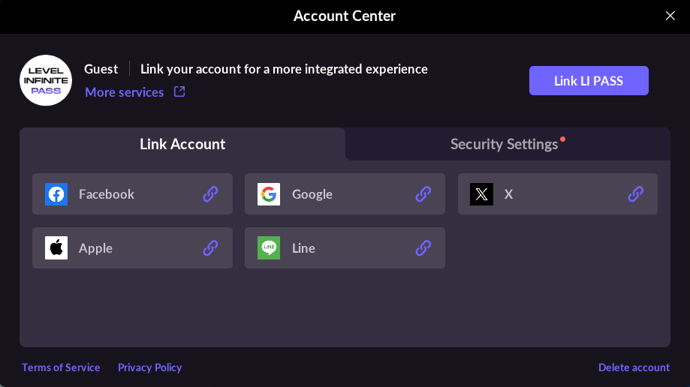The image size is (690, 387).
Task: Click the X logo icon
Action: tap(481, 194)
